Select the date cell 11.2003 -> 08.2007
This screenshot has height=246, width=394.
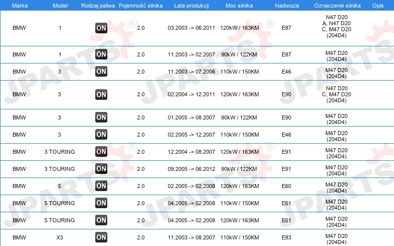point(191,237)
